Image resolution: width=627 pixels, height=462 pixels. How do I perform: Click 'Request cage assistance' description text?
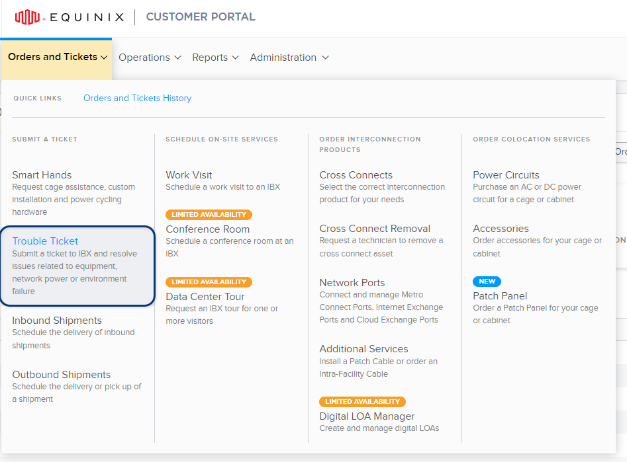point(73,199)
